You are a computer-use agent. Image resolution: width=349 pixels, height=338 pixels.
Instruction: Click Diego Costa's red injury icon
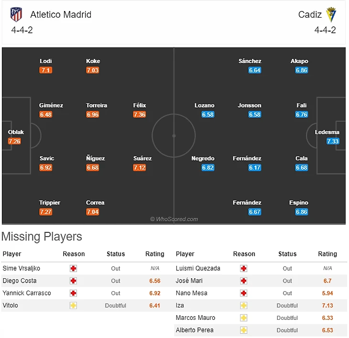73,281
